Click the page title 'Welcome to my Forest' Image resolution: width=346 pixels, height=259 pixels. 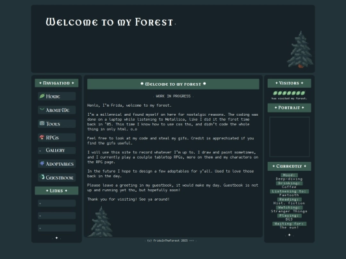click(110, 22)
